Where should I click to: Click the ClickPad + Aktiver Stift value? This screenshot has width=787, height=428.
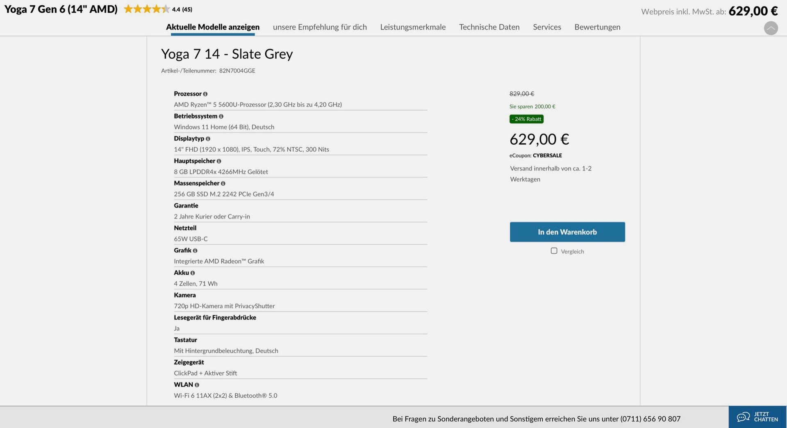(x=205, y=373)
